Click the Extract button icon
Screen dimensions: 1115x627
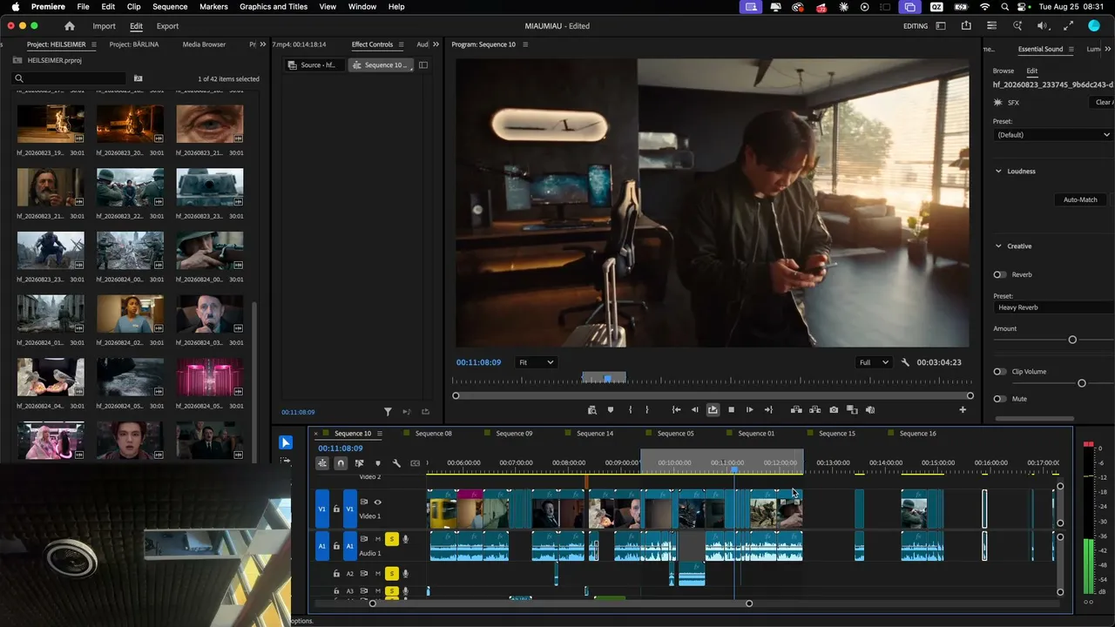[x=815, y=410]
